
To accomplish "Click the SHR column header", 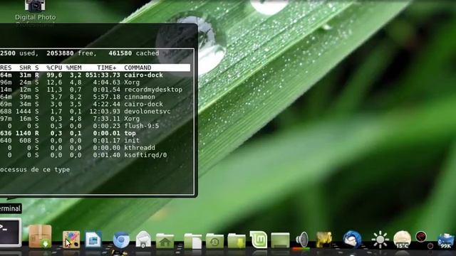I will click(x=26, y=68).
